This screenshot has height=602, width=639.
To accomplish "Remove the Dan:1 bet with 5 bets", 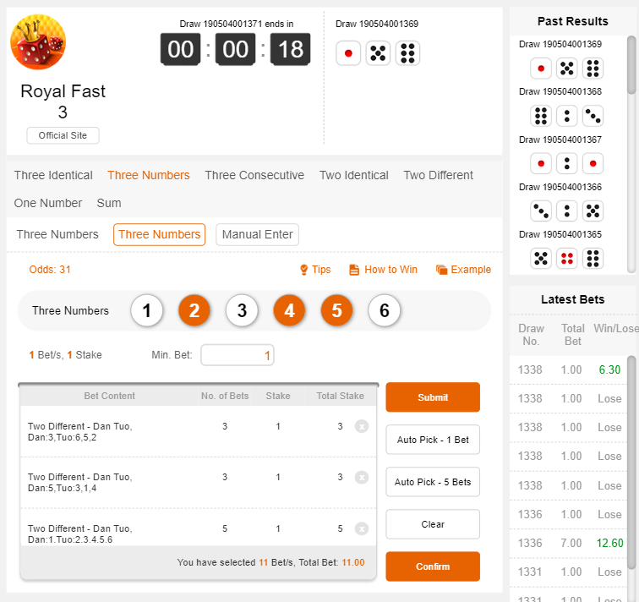I will pos(362,528).
